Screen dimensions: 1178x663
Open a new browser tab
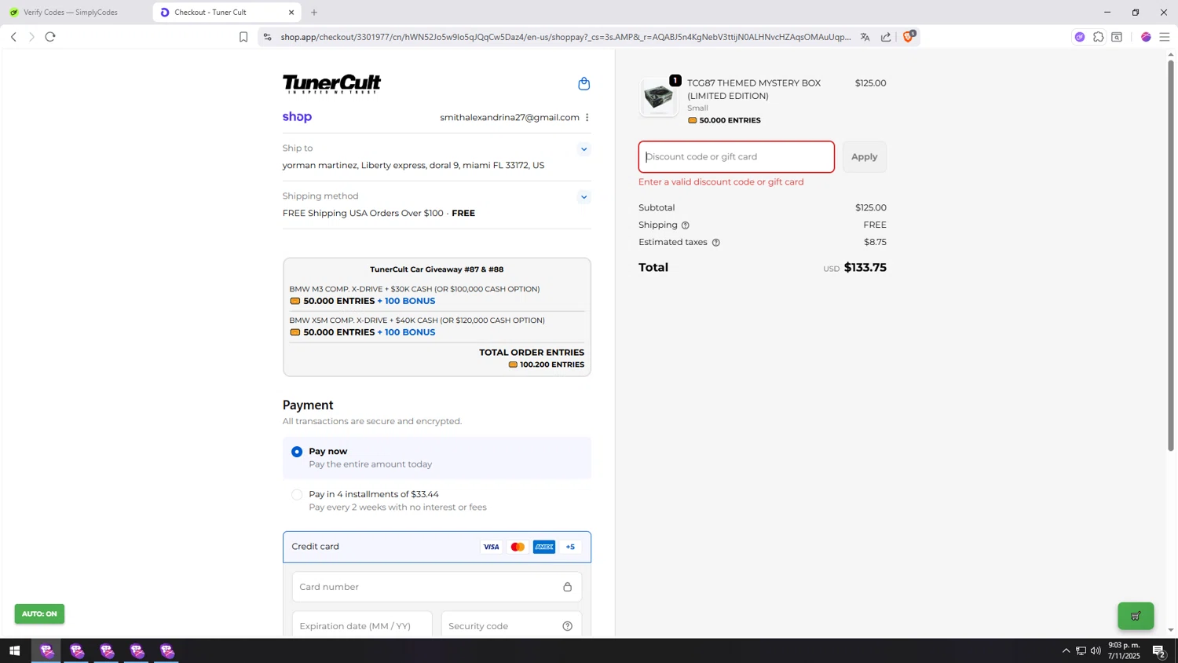[x=314, y=13]
